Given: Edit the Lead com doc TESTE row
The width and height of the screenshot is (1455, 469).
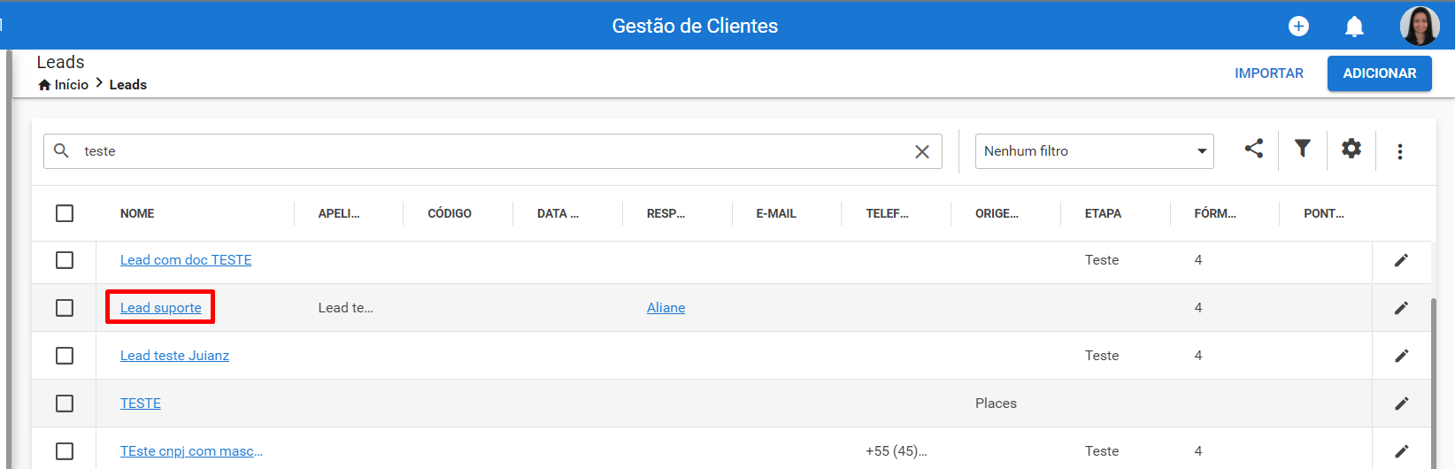Looking at the screenshot, I should tap(1402, 260).
